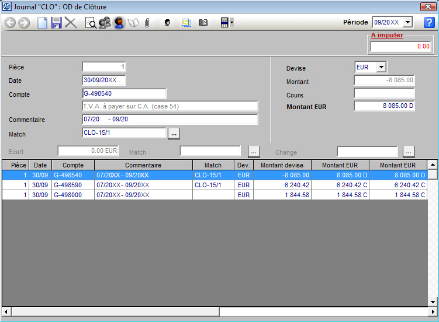Click the browse button next to CLO-15/1
The height and width of the screenshot is (322, 439).
click(174, 134)
